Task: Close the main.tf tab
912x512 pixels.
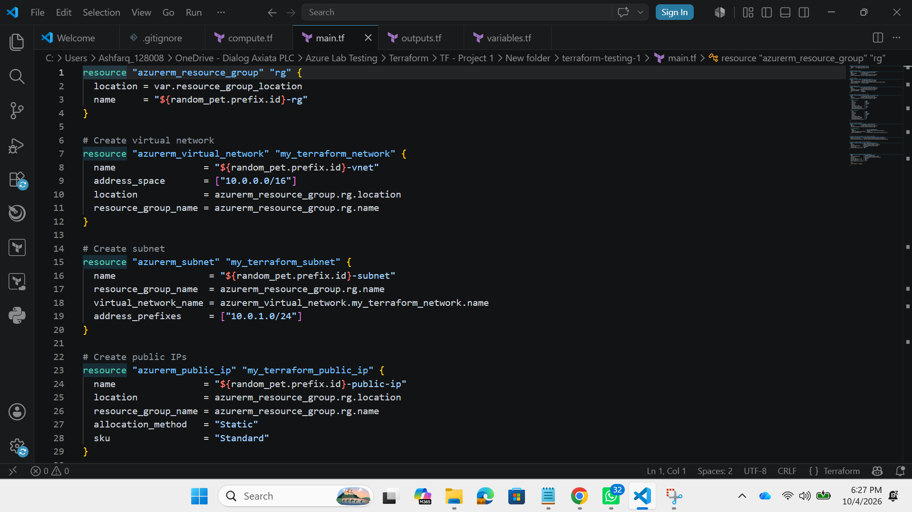Action: point(368,38)
